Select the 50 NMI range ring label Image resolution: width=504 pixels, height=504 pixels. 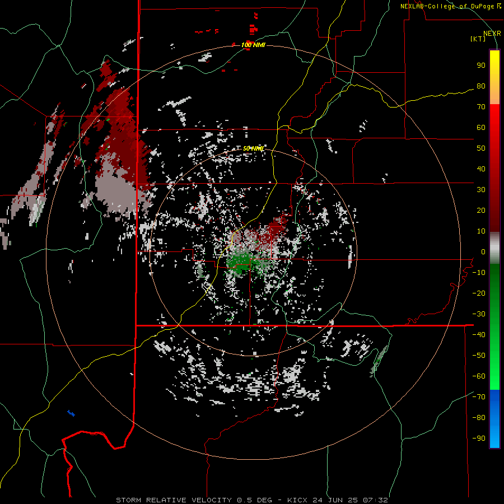point(253,148)
